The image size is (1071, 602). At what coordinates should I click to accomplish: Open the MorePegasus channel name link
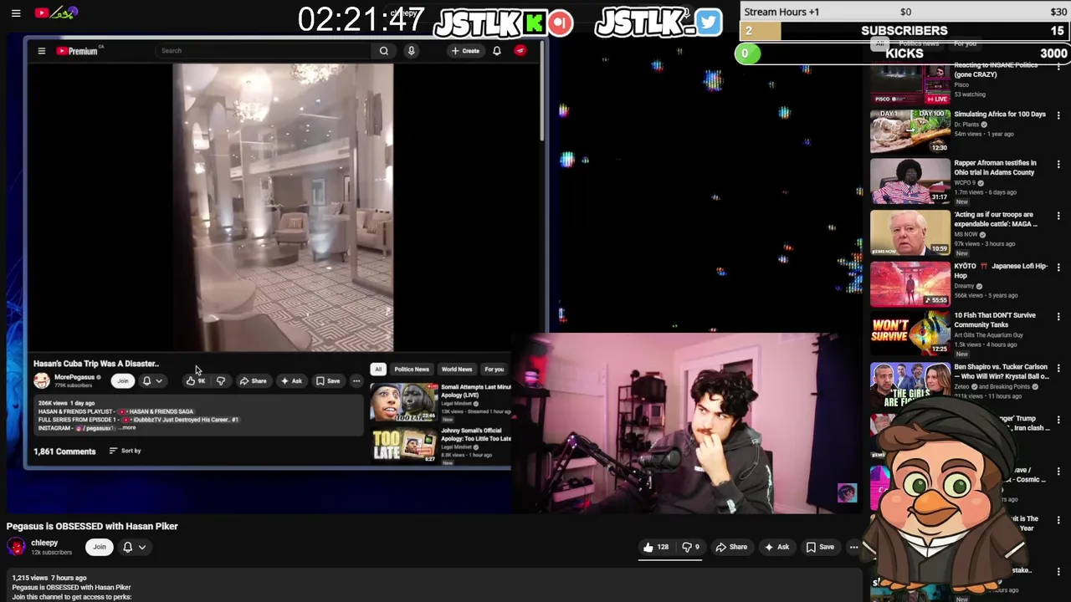[x=74, y=377]
